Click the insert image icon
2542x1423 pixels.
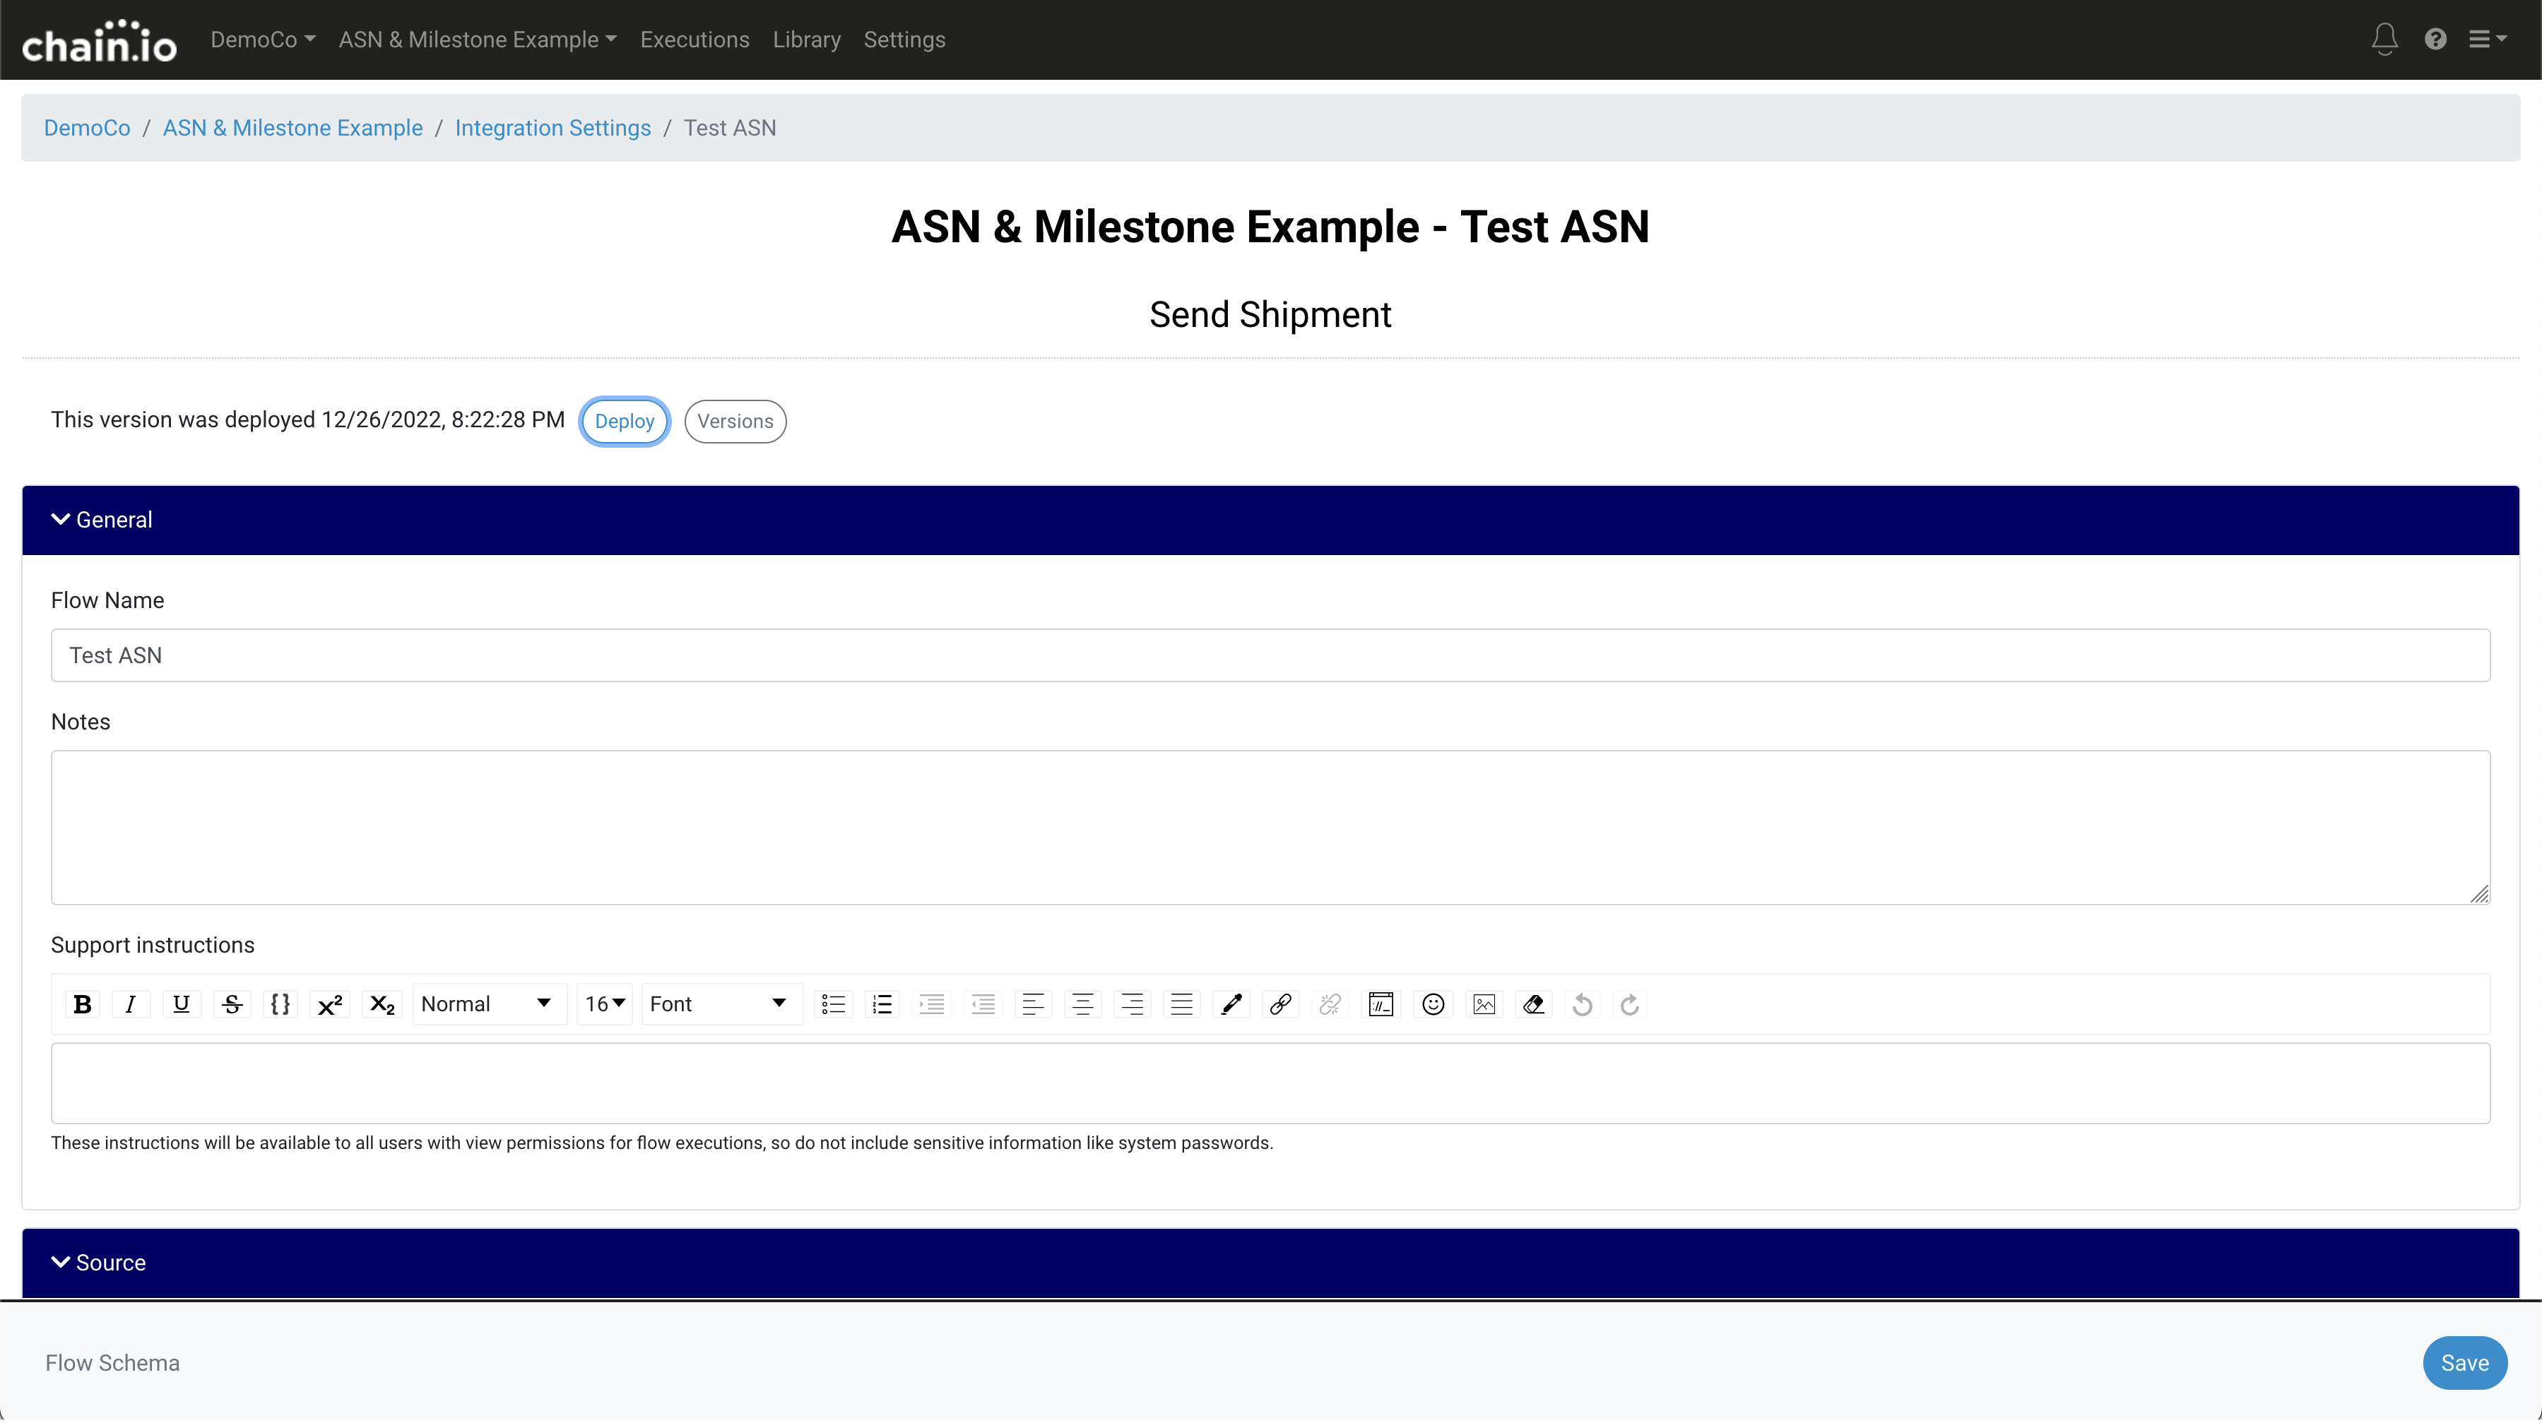click(x=1483, y=1004)
